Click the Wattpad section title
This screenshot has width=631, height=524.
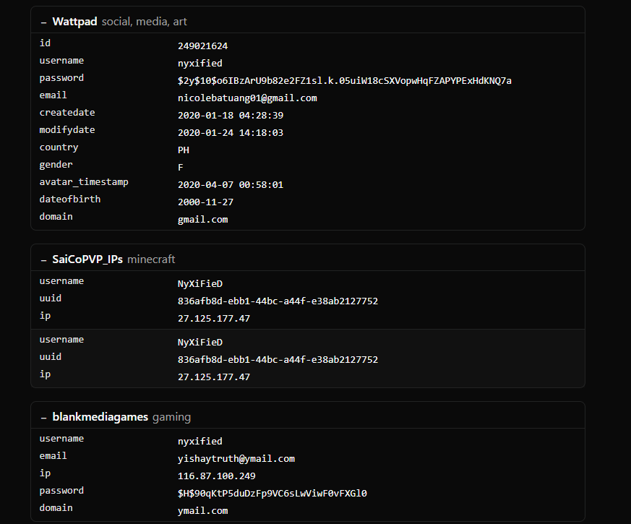(x=74, y=22)
